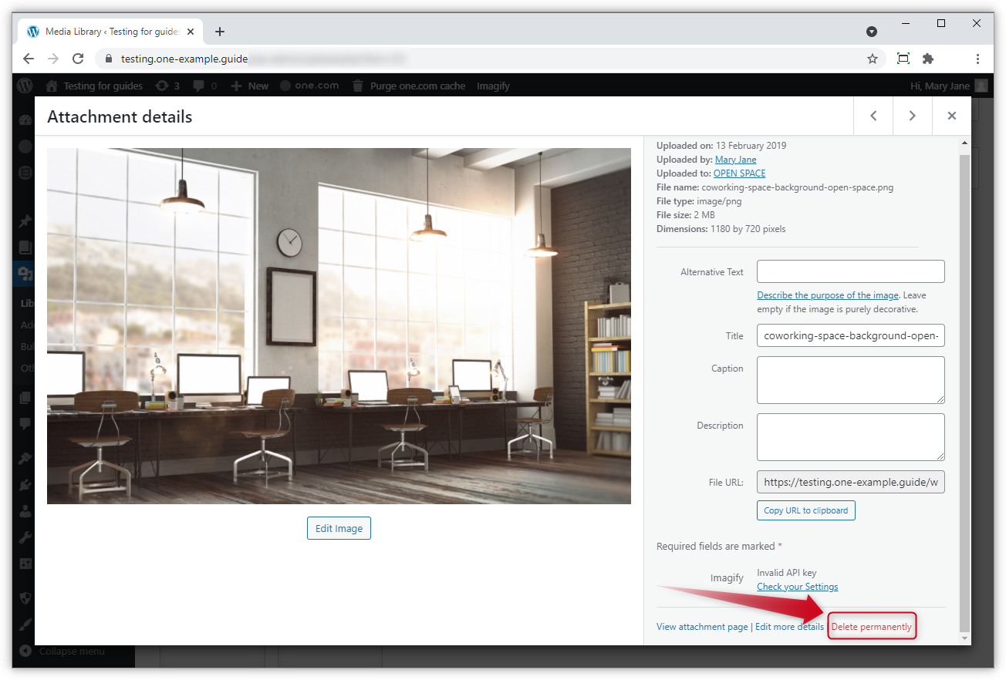Open comments via the speech bubble icon

coord(198,86)
